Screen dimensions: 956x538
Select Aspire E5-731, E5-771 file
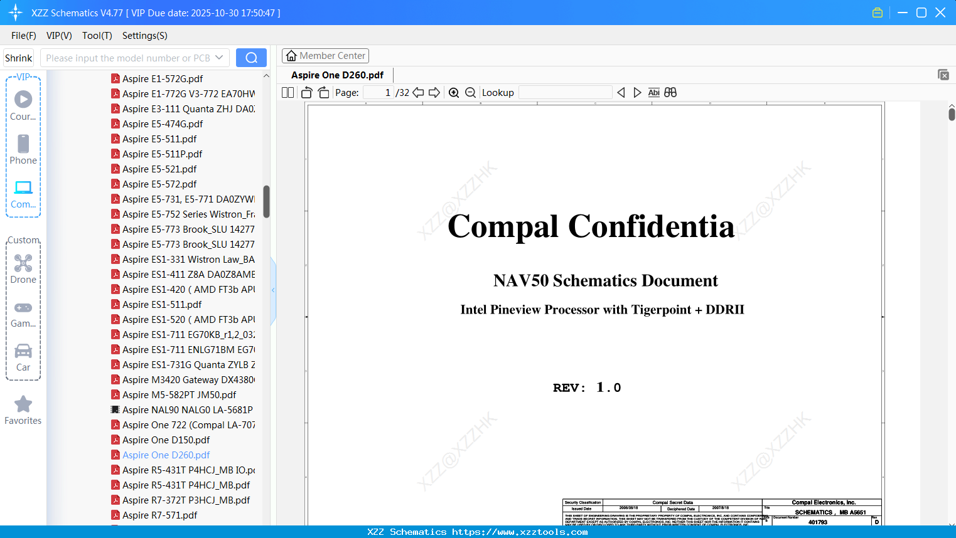(183, 199)
